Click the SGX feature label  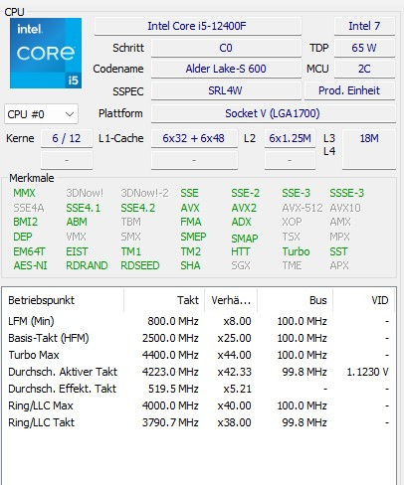click(241, 265)
